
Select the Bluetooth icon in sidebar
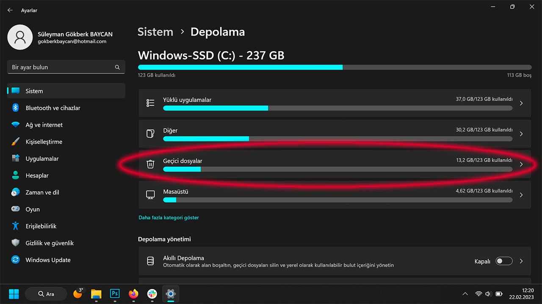[16, 108]
